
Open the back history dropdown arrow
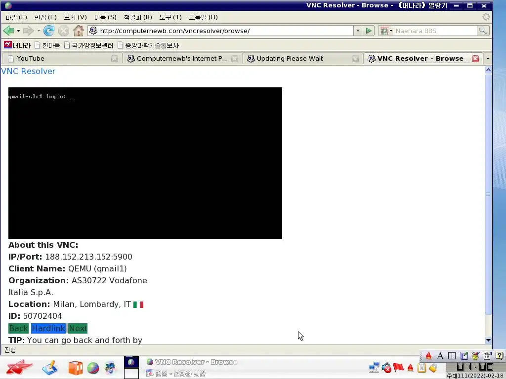click(x=18, y=31)
